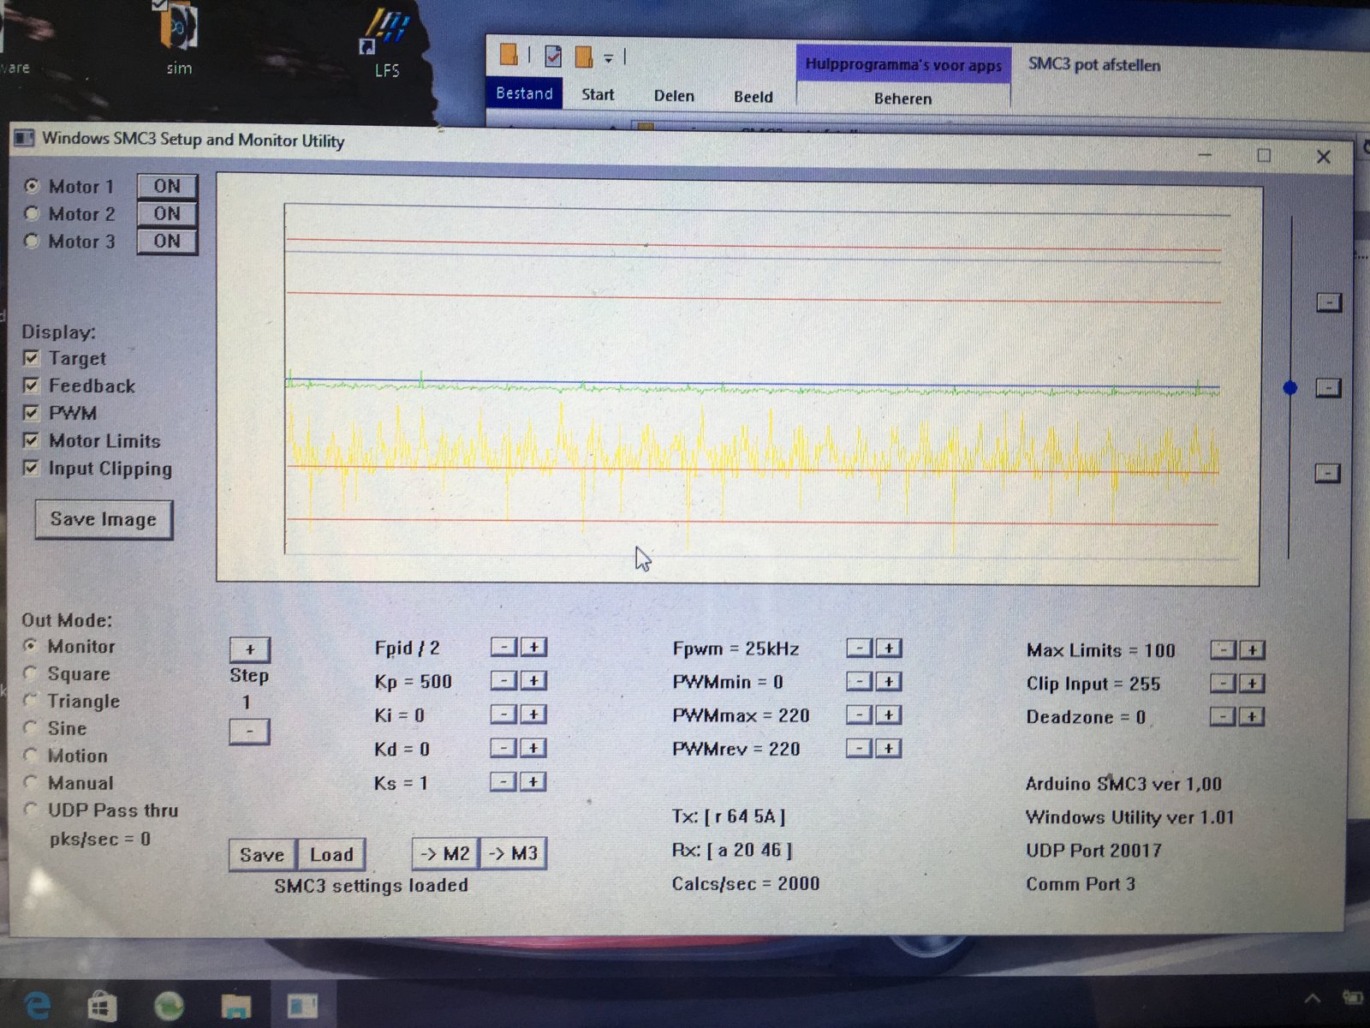Toggle the Motor 3 ON button
This screenshot has width=1370, height=1028.
(167, 241)
